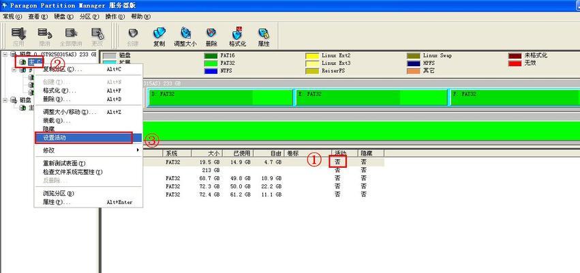The image size is (580, 273).
Task: Choose 调整大小/移动(Z)... in the context menu
Action: (x=89, y=112)
